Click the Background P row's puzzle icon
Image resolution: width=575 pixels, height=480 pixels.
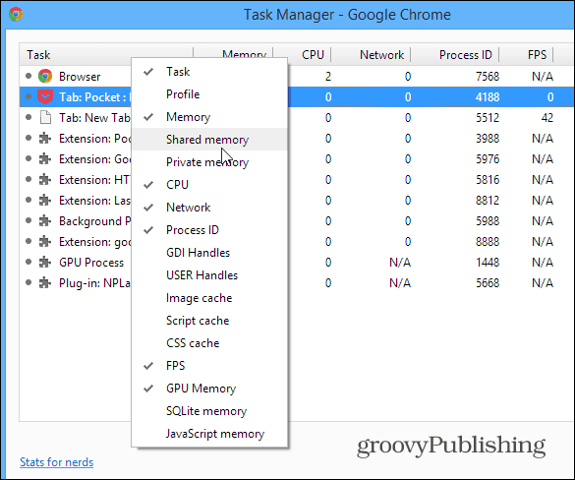point(45,221)
